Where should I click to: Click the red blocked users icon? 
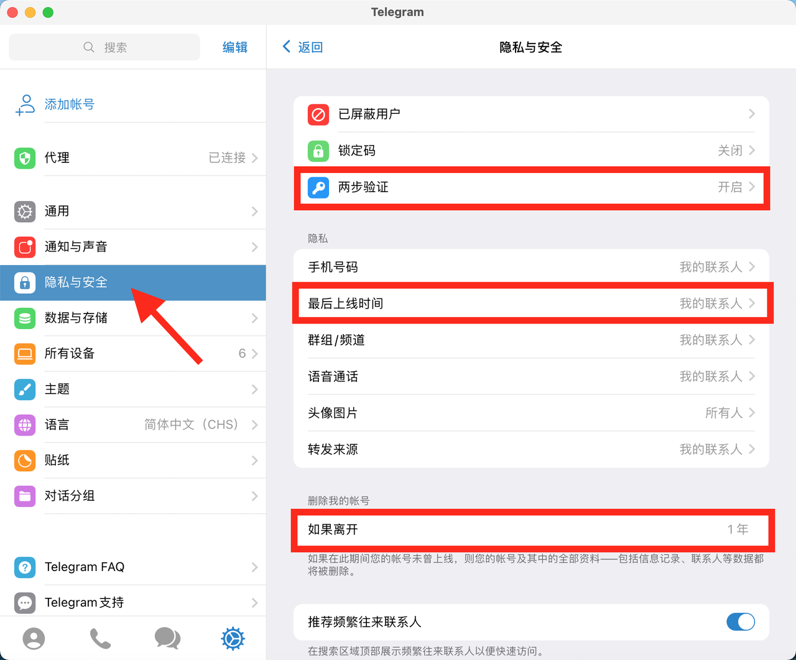click(x=318, y=114)
